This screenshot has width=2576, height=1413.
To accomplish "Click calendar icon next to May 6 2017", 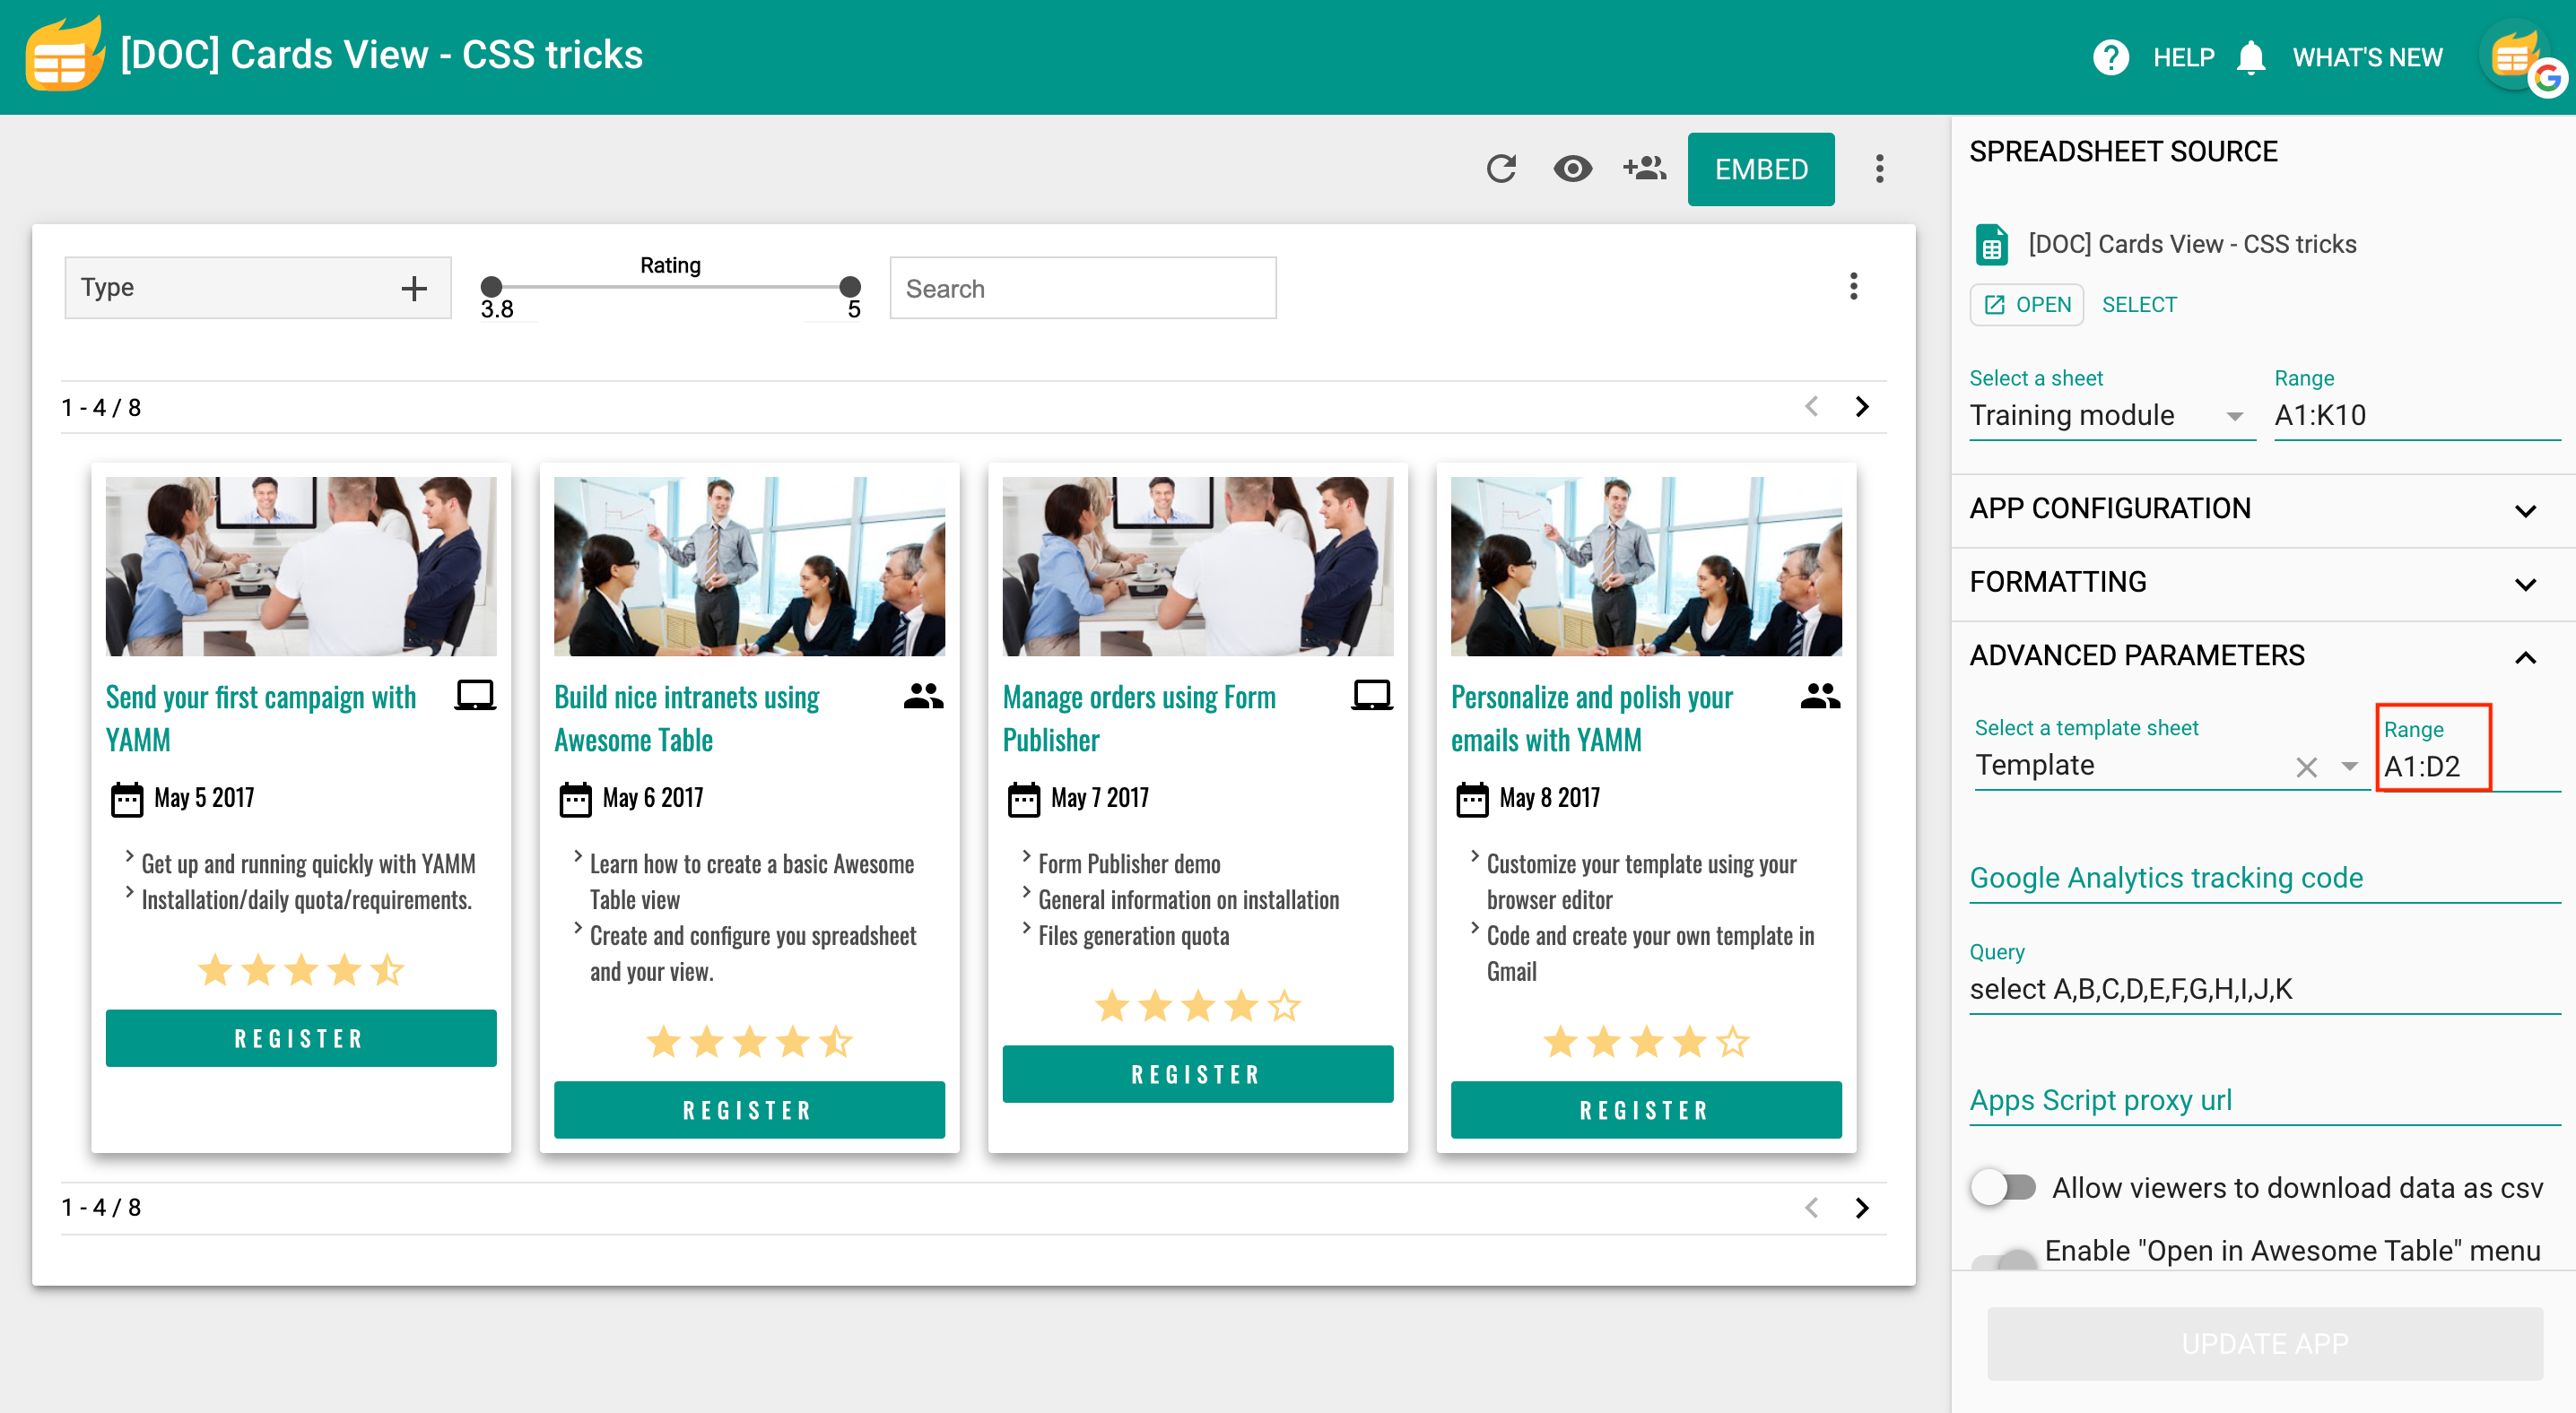I will [575, 800].
